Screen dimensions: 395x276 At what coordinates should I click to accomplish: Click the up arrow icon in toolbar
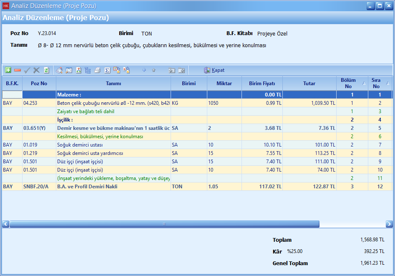pos(153,70)
